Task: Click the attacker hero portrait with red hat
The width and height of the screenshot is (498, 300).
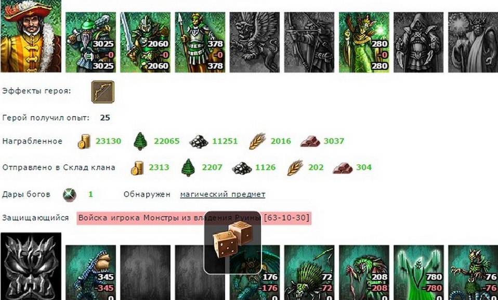Action: [31, 36]
